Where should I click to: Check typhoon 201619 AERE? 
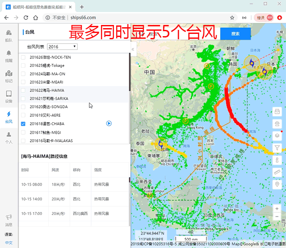point(23,115)
